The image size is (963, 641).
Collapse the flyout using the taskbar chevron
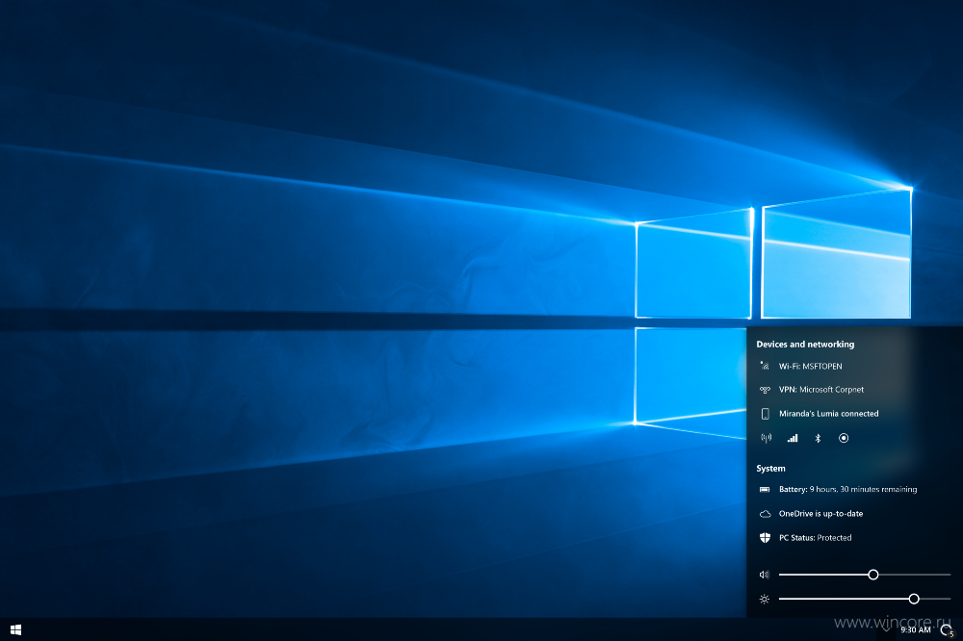886,629
